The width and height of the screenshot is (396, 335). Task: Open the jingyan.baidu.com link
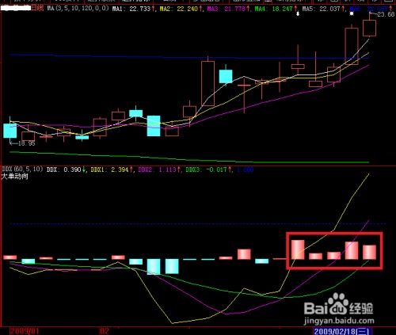[339, 321]
